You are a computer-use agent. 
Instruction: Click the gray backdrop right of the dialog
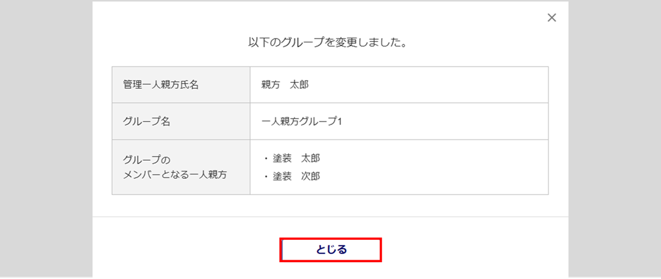tap(614, 140)
